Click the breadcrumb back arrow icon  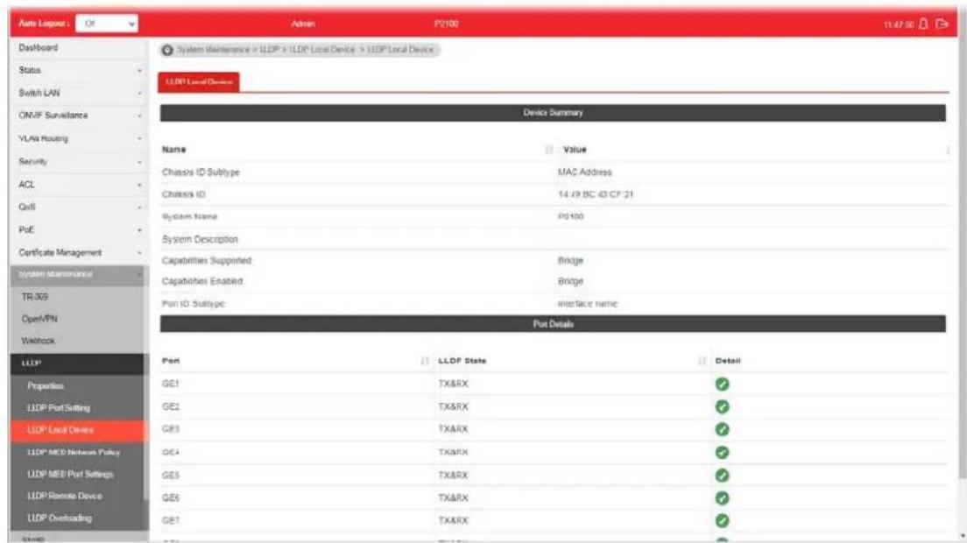point(167,50)
